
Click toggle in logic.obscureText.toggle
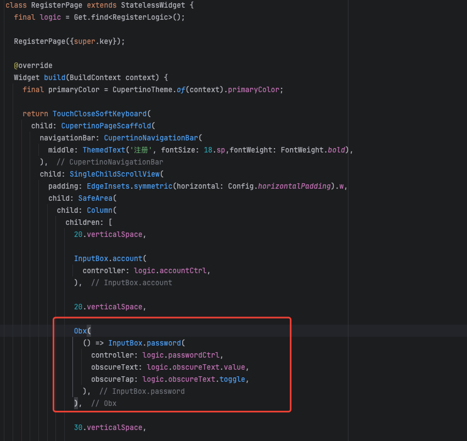pos(232,380)
